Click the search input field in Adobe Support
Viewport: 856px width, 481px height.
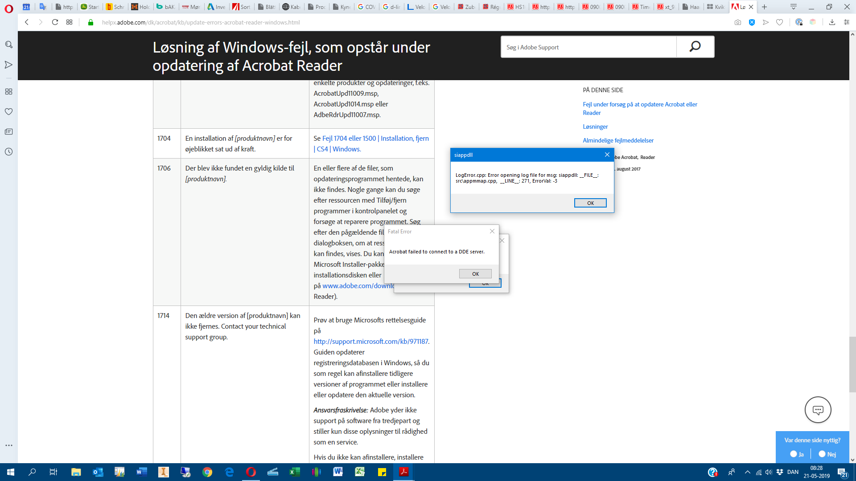(588, 47)
